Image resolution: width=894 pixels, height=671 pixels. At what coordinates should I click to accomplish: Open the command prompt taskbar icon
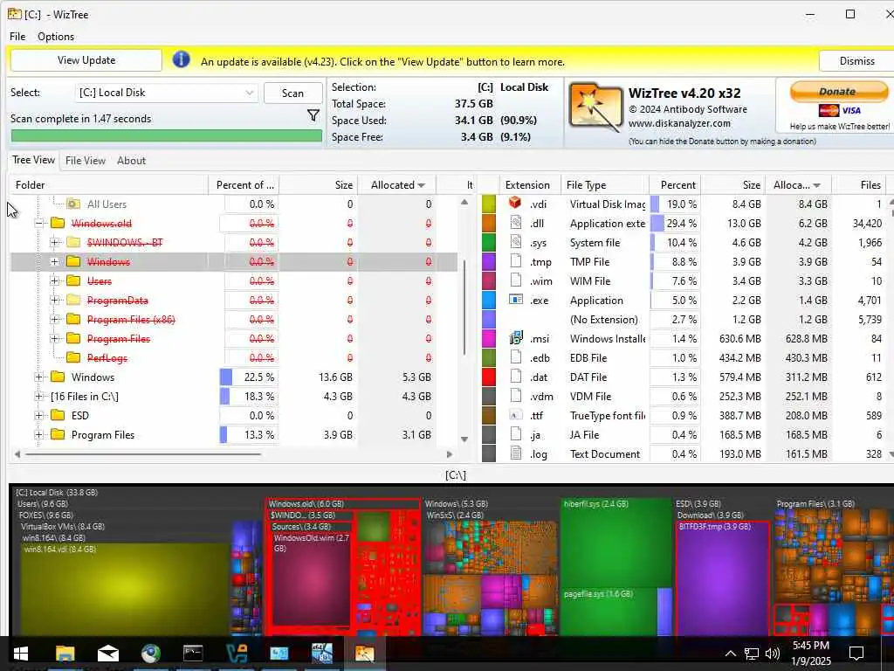pos(193,653)
